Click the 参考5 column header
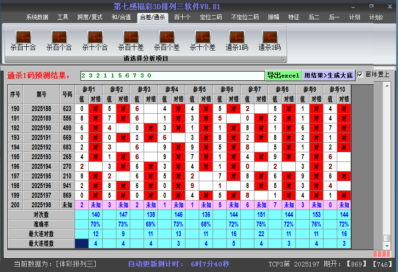398x272 pixels. [x=199, y=89]
